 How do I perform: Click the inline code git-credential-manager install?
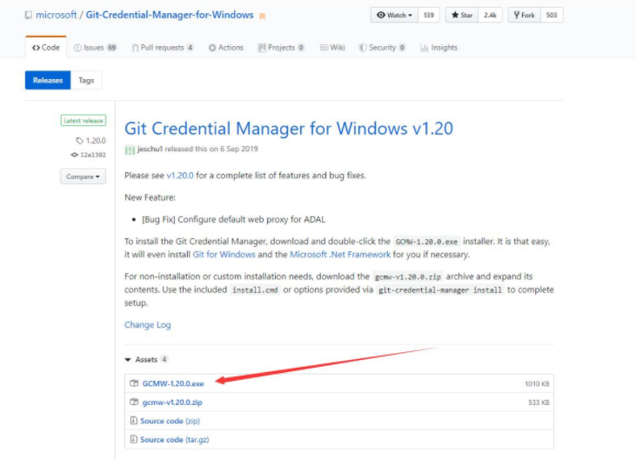click(440, 290)
